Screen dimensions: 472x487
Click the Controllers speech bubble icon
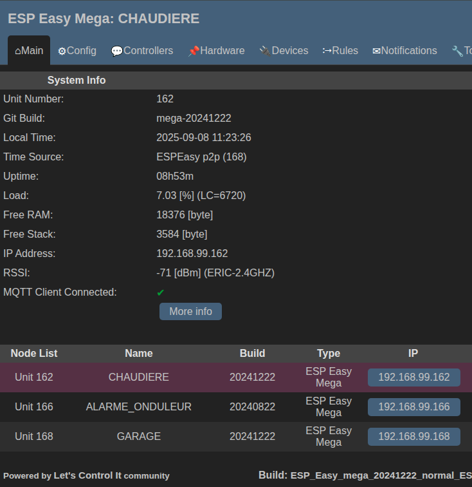117,52
